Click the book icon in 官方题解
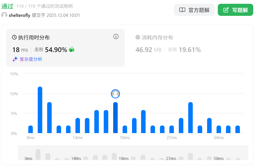The image size is (255, 166). (182, 10)
